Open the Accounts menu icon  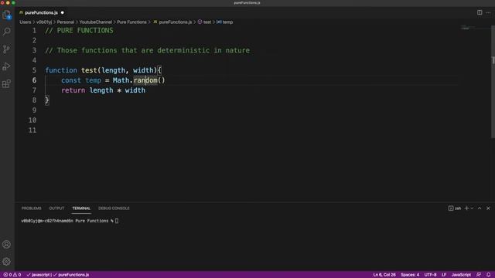[7, 244]
